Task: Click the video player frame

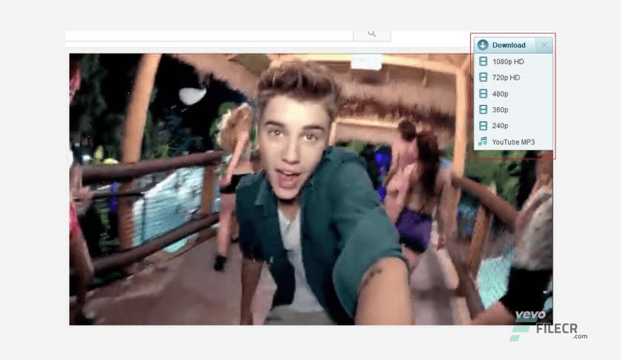Action: [x=311, y=190]
